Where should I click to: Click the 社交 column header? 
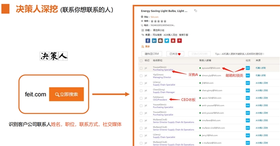click(x=248, y=60)
